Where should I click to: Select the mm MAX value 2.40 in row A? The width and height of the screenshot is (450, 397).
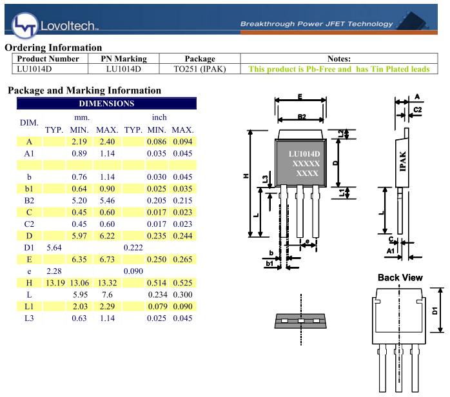tap(107, 142)
